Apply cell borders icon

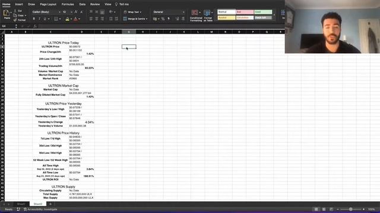tap(56, 19)
